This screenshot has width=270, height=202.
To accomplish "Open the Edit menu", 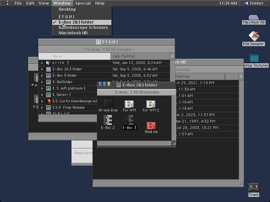I will point(30,3).
